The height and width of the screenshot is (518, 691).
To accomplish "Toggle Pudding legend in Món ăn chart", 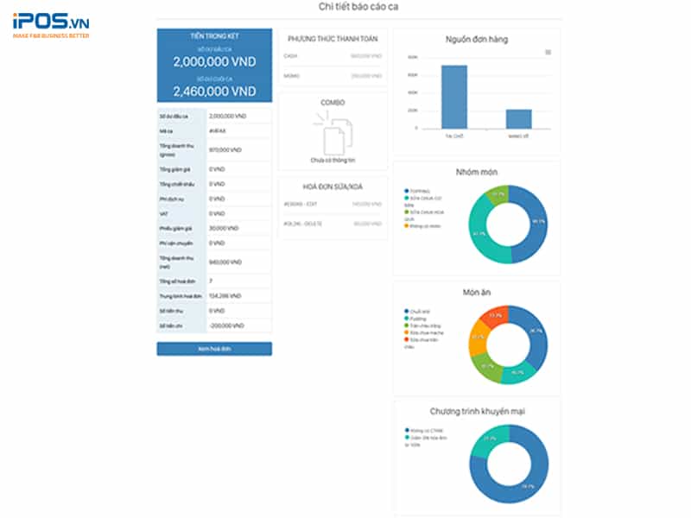I will [420, 318].
